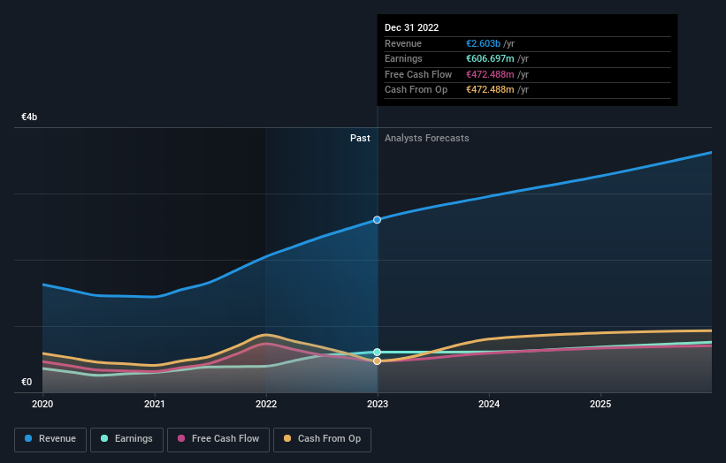Viewport: 726px width, 463px height.
Task: Click the Free Cash Flow €472.488m tooltip value
Action: coord(490,74)
